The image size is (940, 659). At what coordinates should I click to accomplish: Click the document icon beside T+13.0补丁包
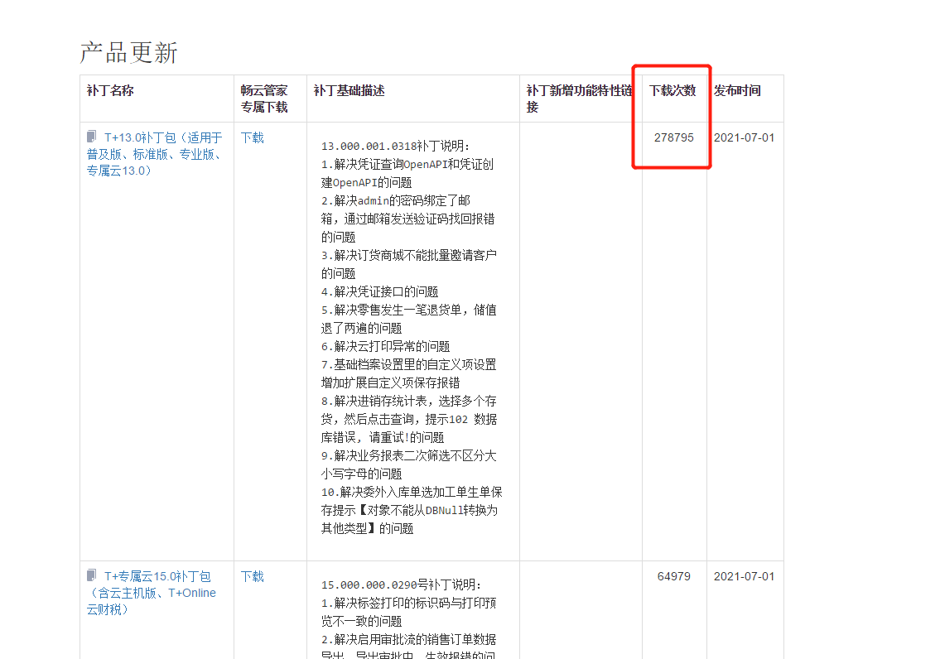[91, 137]
